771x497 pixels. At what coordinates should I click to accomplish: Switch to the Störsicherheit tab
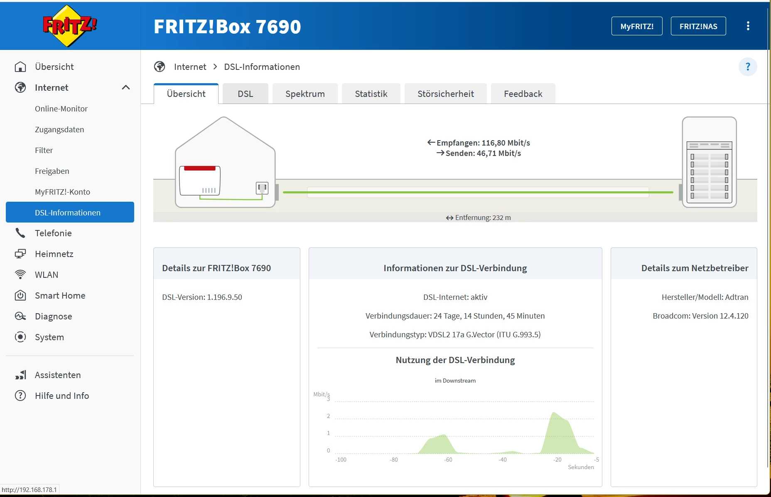pos(446,94)
